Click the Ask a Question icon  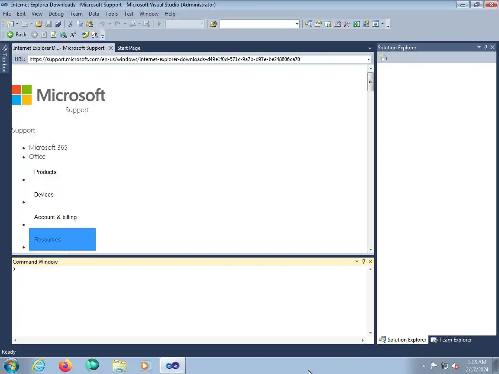click(x=94, y=35)
